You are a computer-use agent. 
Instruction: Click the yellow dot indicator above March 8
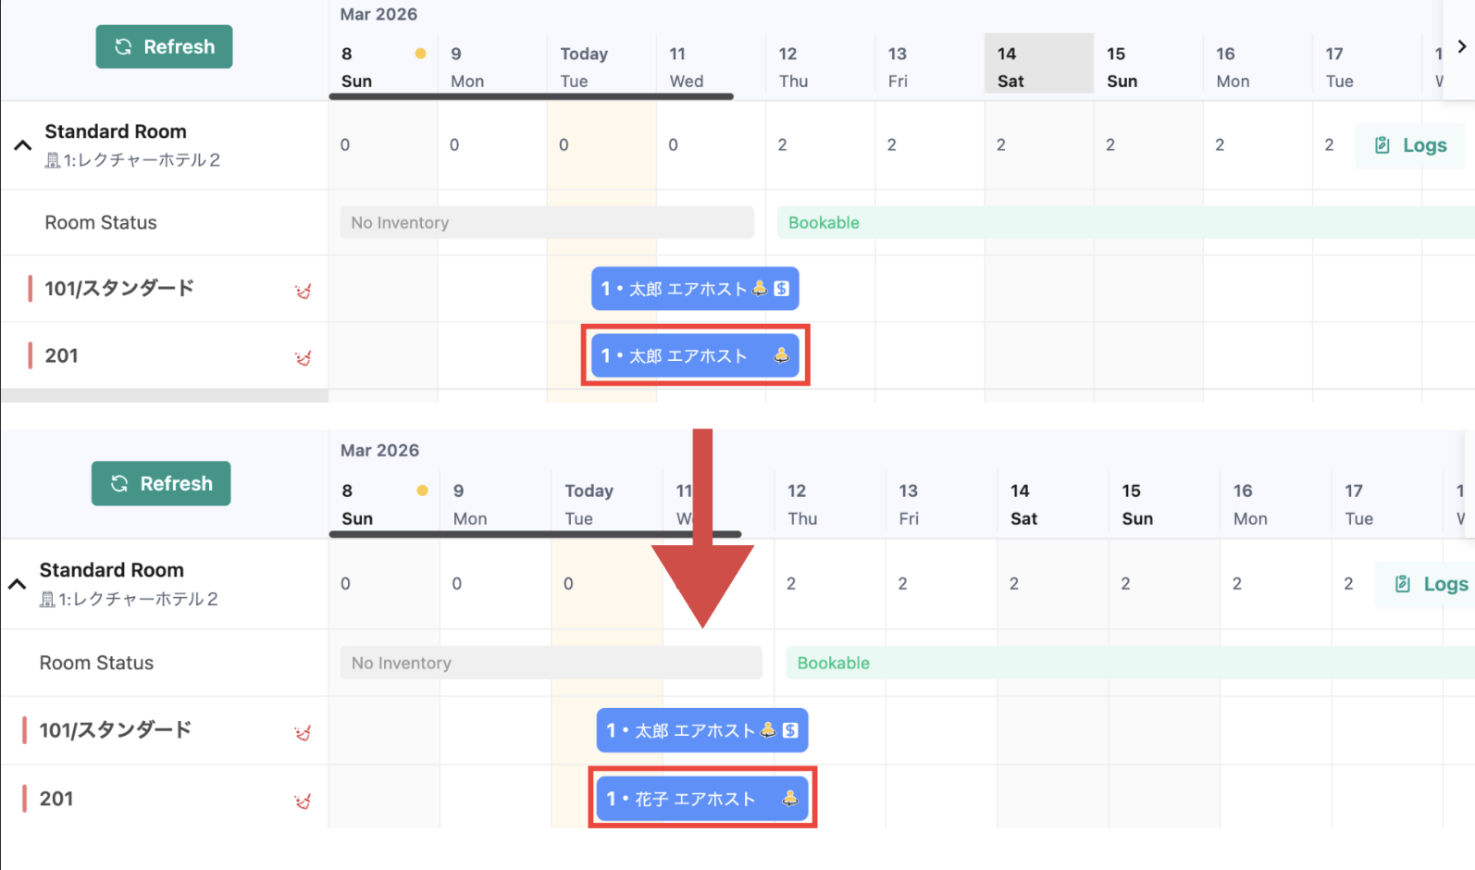(420, 53)
